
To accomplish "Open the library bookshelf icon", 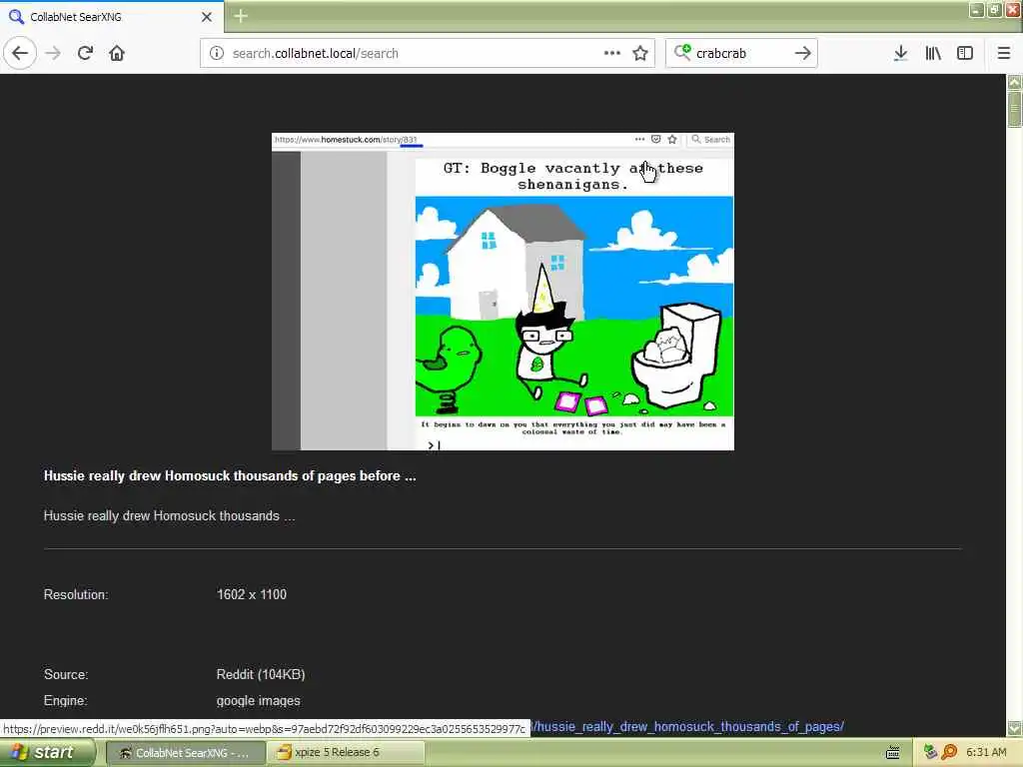I will [x=933, y=53].
